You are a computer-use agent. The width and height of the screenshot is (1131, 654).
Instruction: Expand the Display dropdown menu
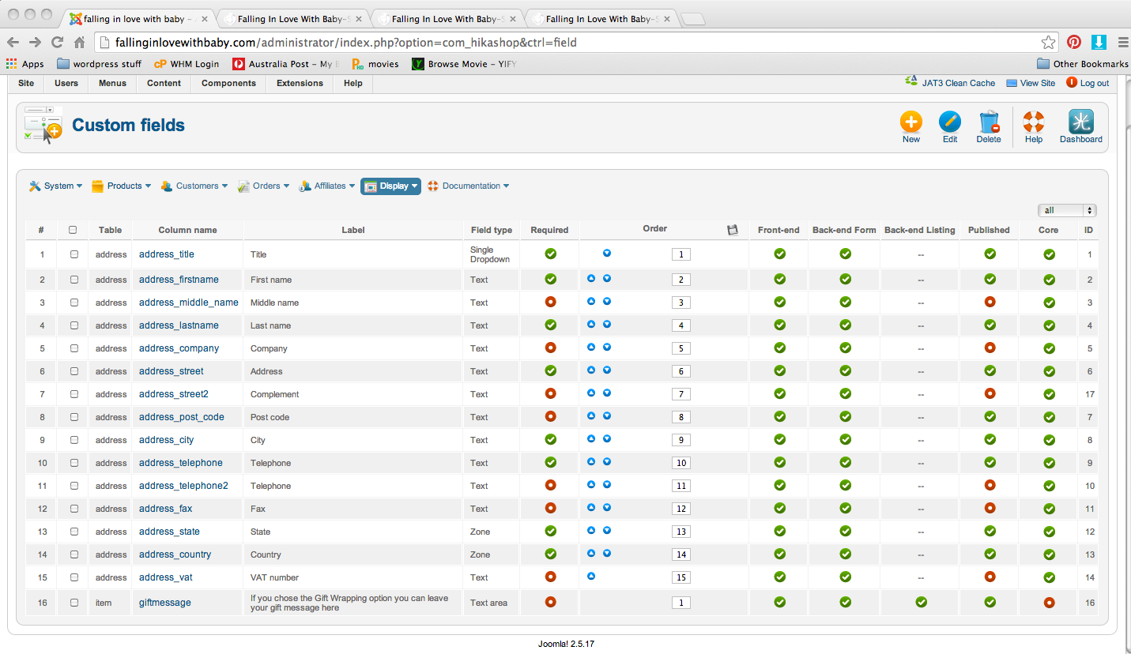point(390,186)
